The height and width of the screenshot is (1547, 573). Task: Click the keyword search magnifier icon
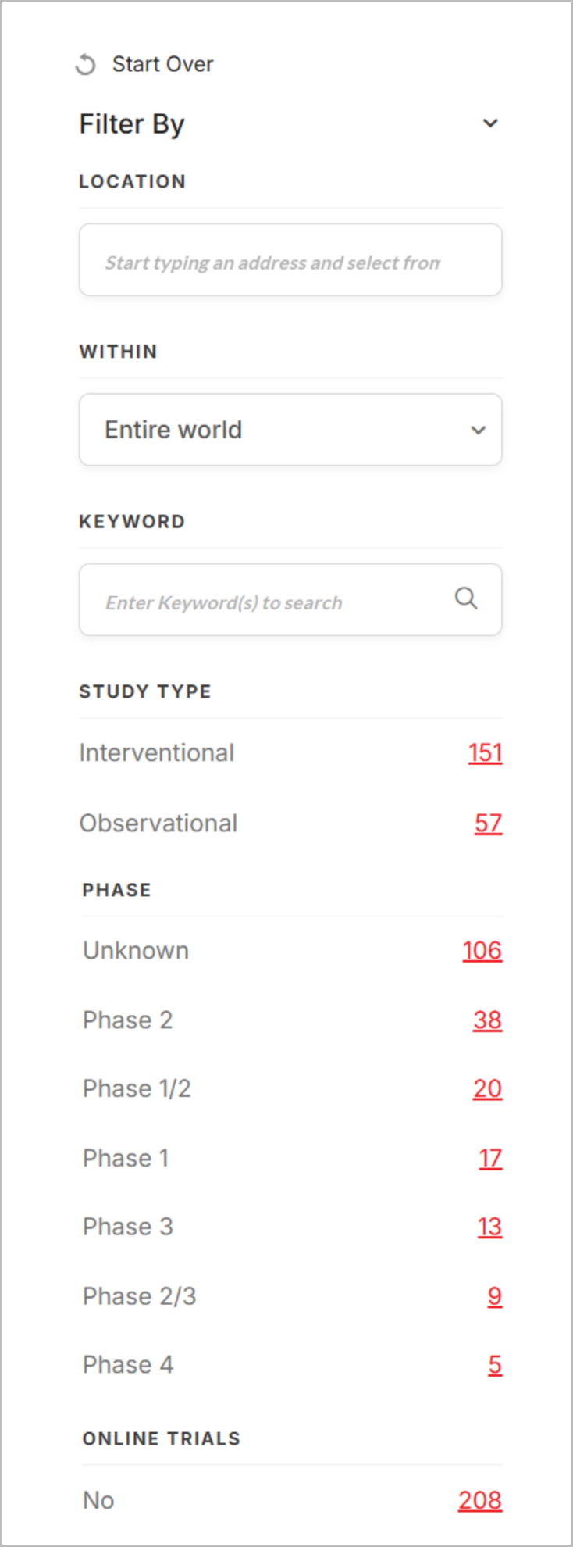(x=466, y=598)
